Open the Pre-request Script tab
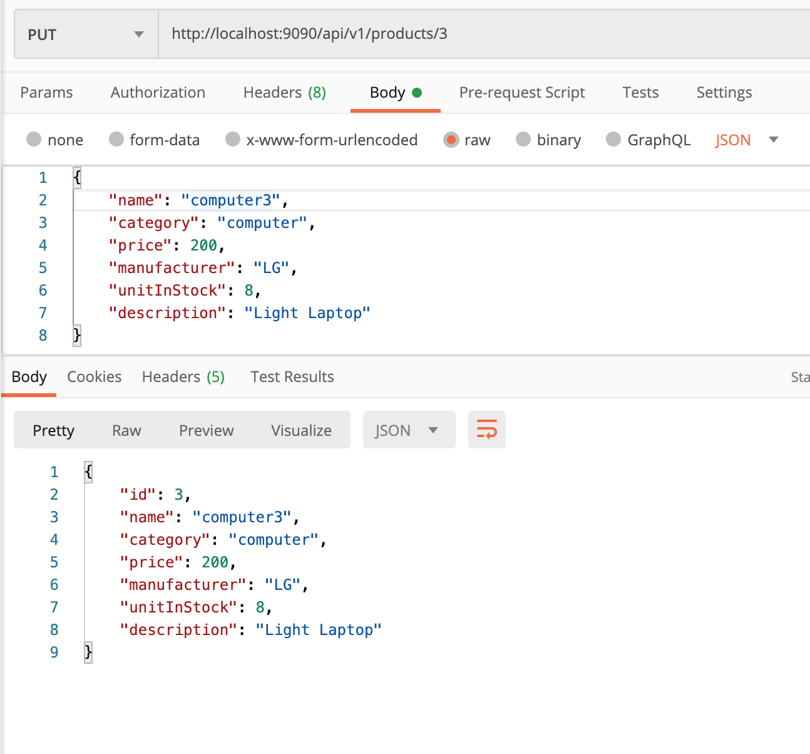 point(522,93)
